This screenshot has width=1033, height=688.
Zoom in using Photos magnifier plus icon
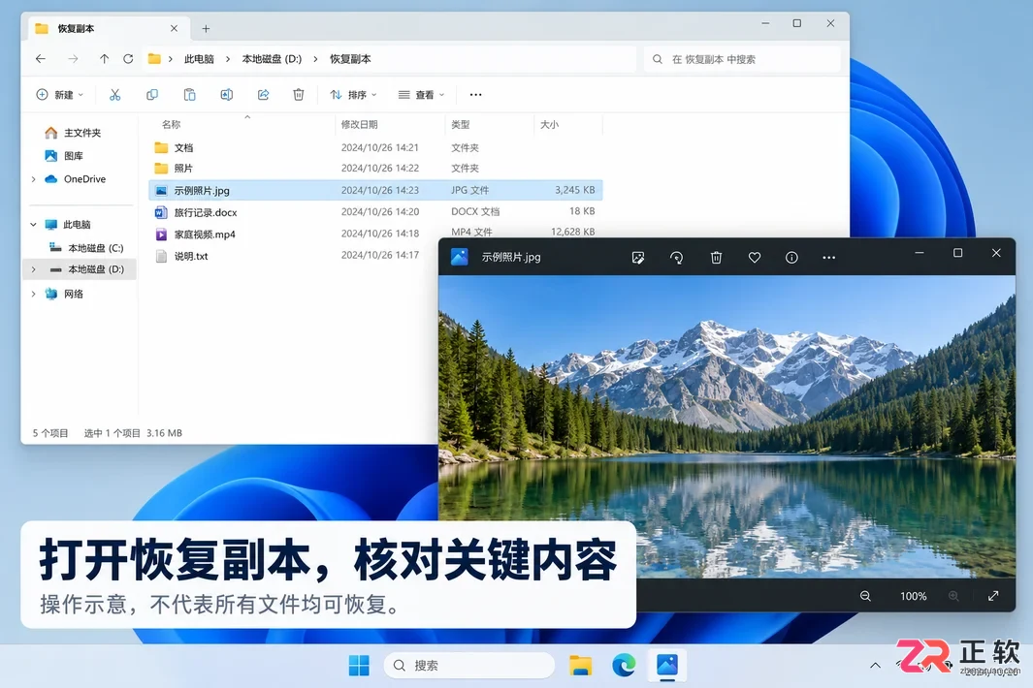click(x=953, y=596)
